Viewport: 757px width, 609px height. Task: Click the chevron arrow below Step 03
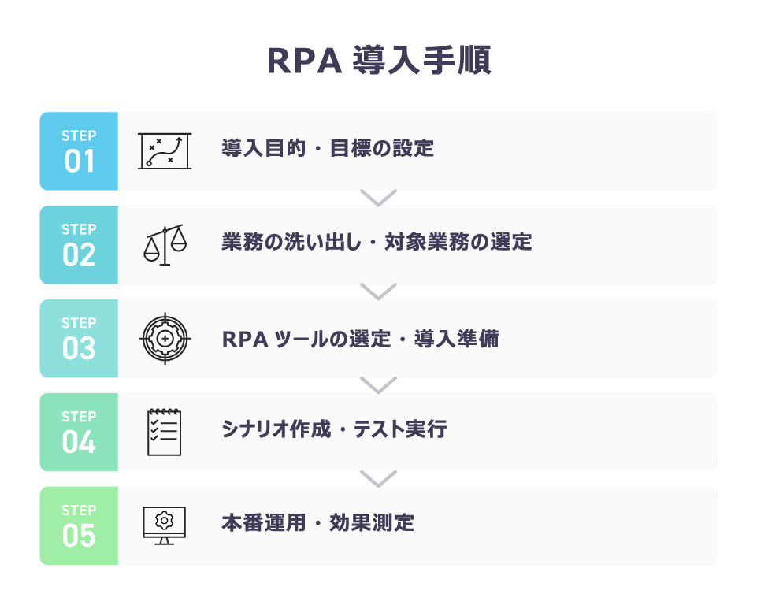point(378,384)
